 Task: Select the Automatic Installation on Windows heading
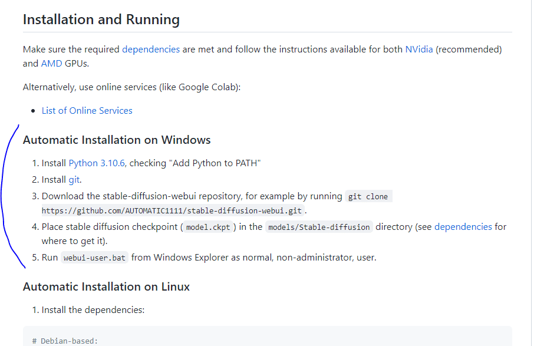click(x=117, y=140)
